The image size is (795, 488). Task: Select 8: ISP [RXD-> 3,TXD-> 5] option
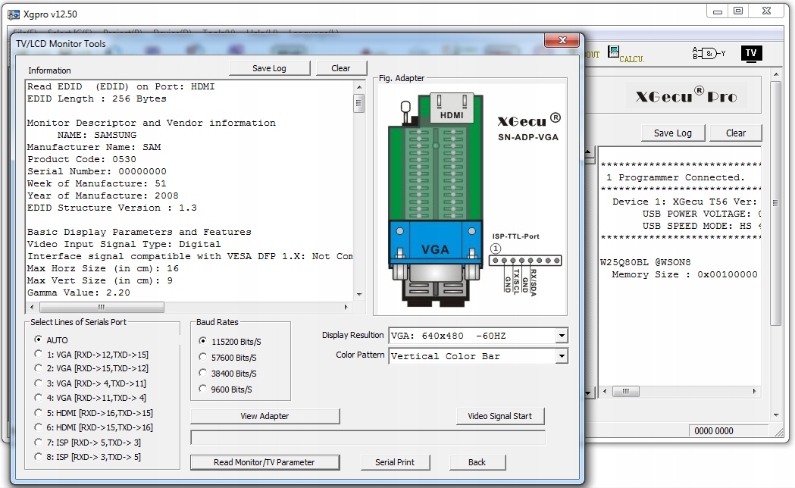coord(39,457)
